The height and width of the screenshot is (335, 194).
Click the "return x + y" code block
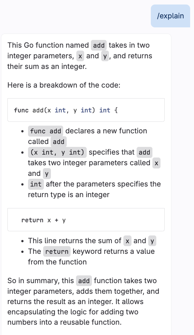pyautogui.click(x=86, y=220)
